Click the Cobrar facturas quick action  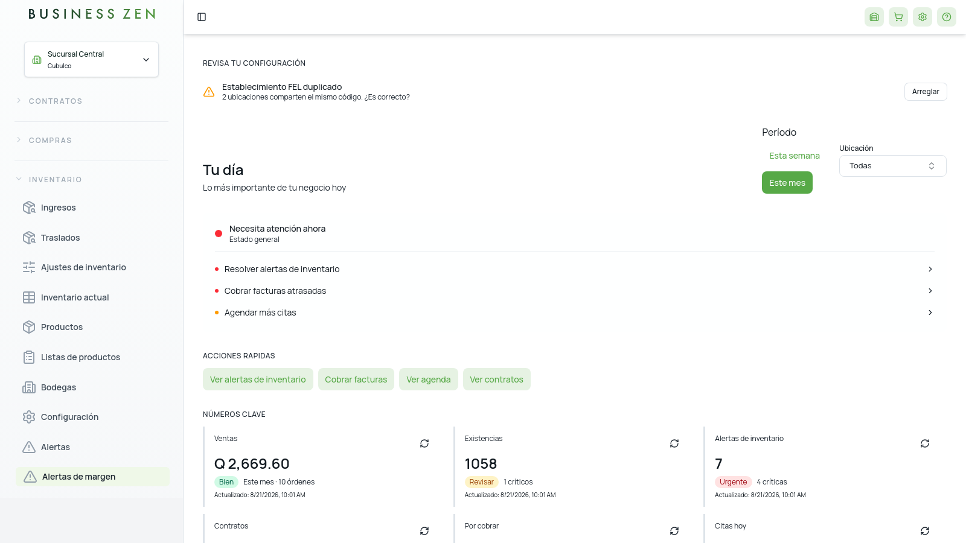point(356,379)
